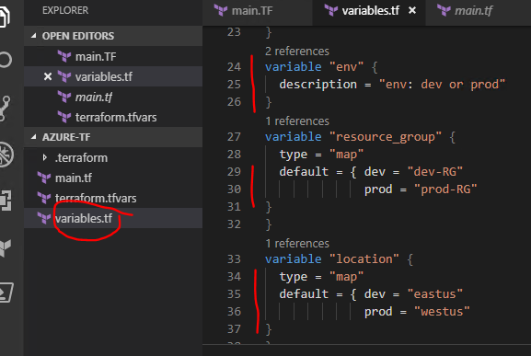Viewport: 531px width, 356px height.
Task: Click Terraform icon on italic main.tf tab
Action: coord(444,10)
